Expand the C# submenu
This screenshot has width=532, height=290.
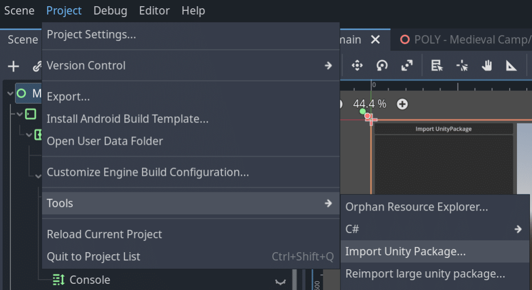(x=435, y=229)
